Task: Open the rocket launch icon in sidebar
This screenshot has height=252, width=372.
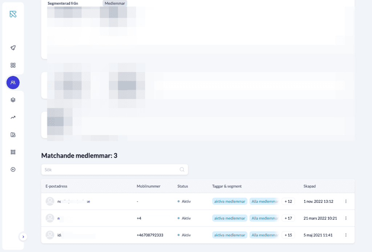Action: coord(13,48)
